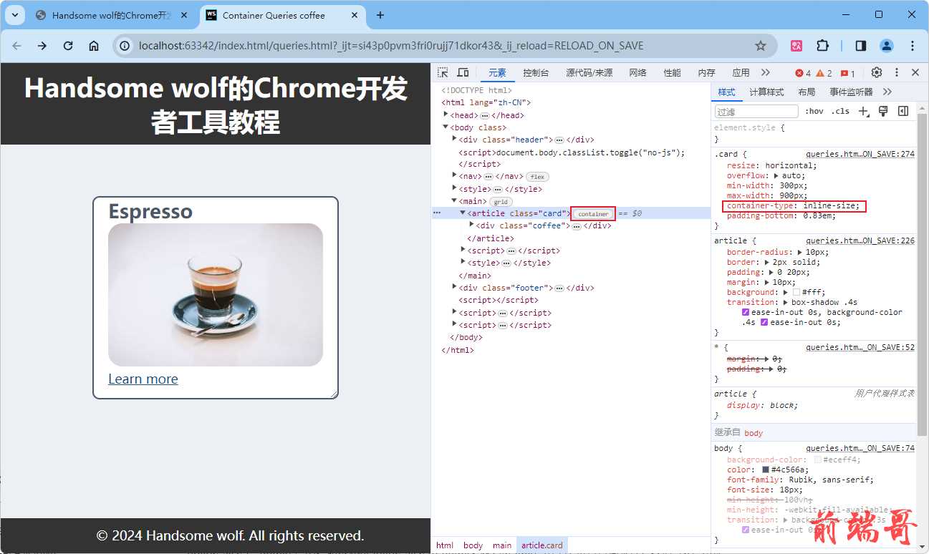The image size is (929, 554).
Task: Expand the div class footer node
Action: [455, 287]
